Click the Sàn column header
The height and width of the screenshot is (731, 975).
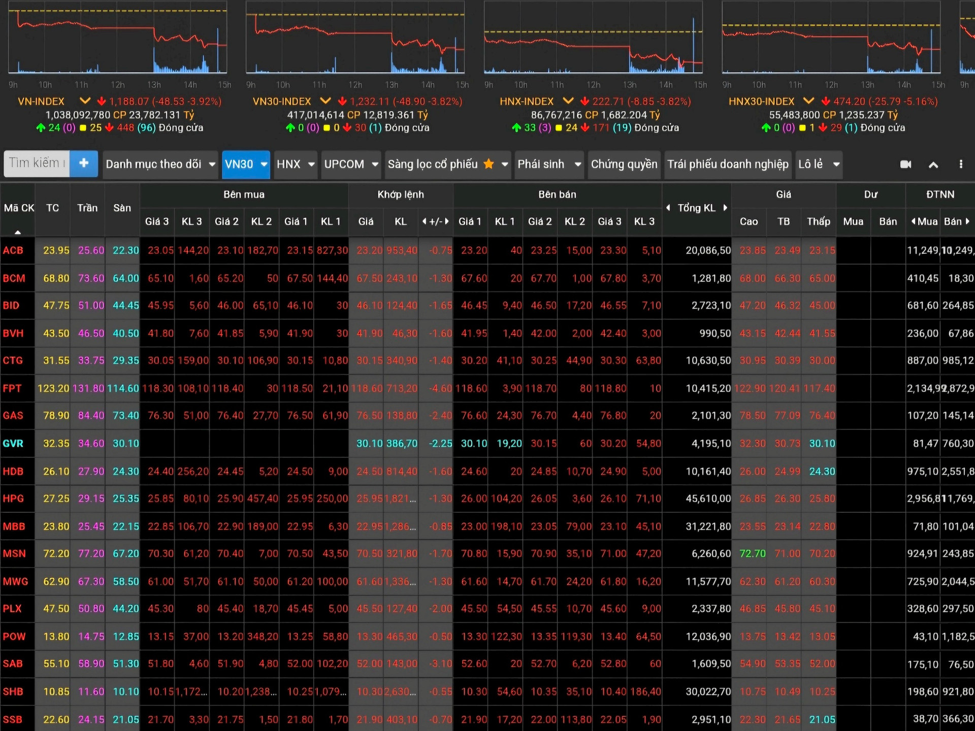coord(122,208)
